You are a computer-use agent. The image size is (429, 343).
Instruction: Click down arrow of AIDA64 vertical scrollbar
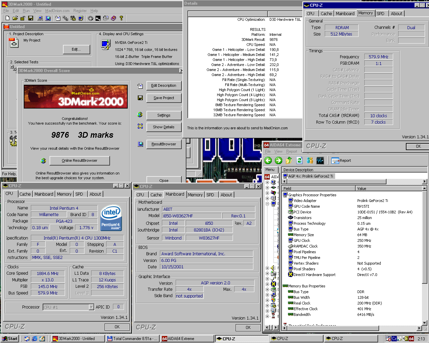(425, 323)
